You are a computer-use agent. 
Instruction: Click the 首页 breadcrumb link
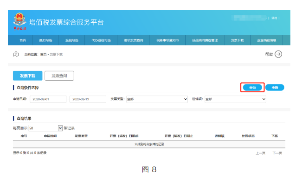point(43,54)
